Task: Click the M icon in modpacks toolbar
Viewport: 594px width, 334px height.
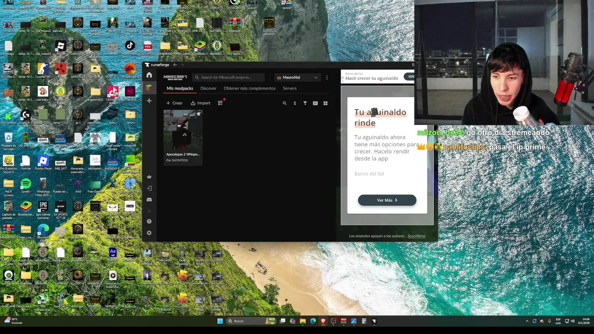Action: pos(315,103)
